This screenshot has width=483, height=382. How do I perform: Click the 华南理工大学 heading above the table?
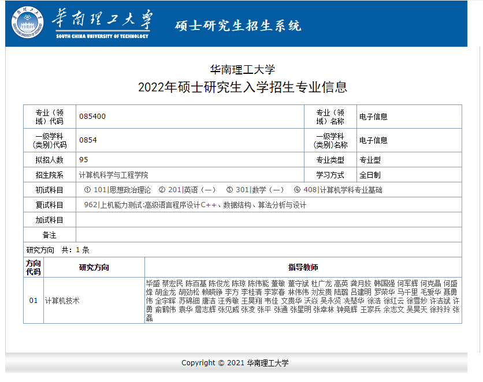tap(243, 69)
